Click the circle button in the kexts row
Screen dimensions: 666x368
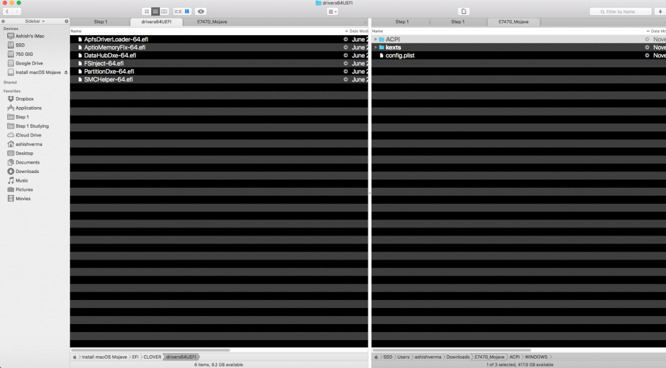coord(647,47)
